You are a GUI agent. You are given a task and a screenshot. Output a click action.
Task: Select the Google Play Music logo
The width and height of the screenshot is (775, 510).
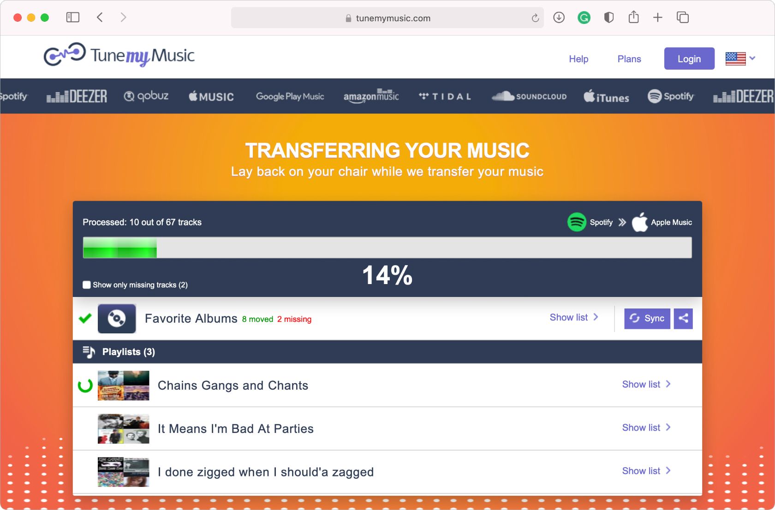click(290, 96)
